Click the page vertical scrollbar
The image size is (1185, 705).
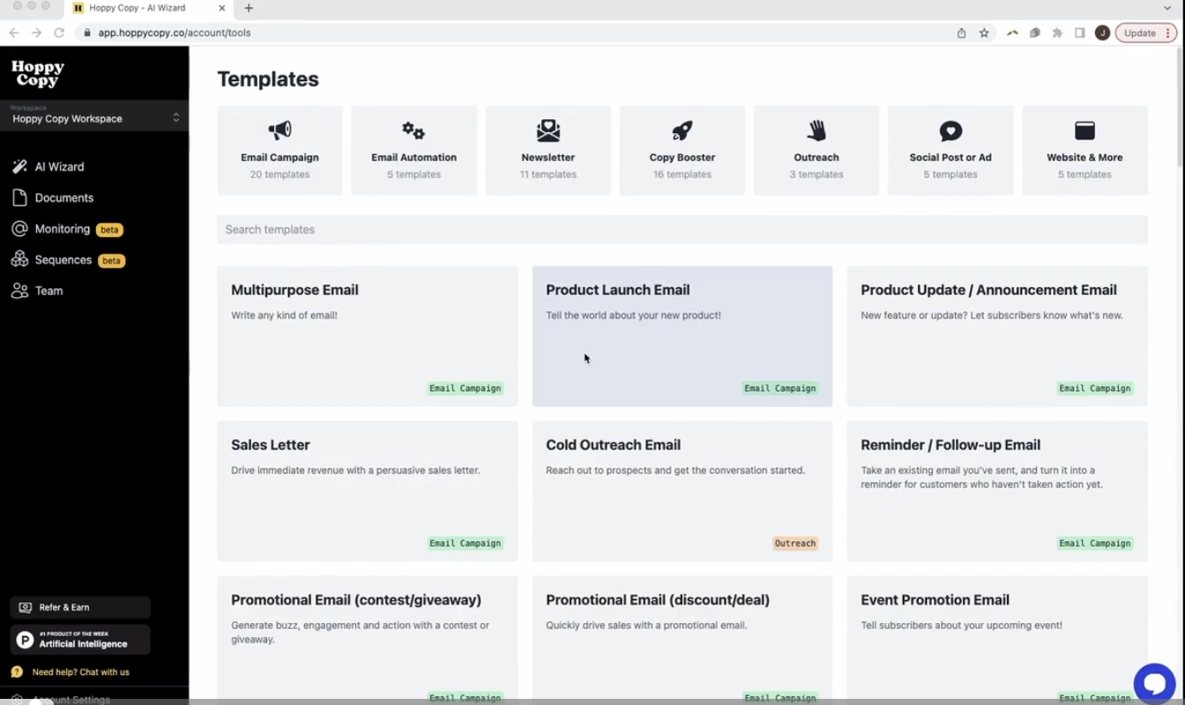[1180, 106]
